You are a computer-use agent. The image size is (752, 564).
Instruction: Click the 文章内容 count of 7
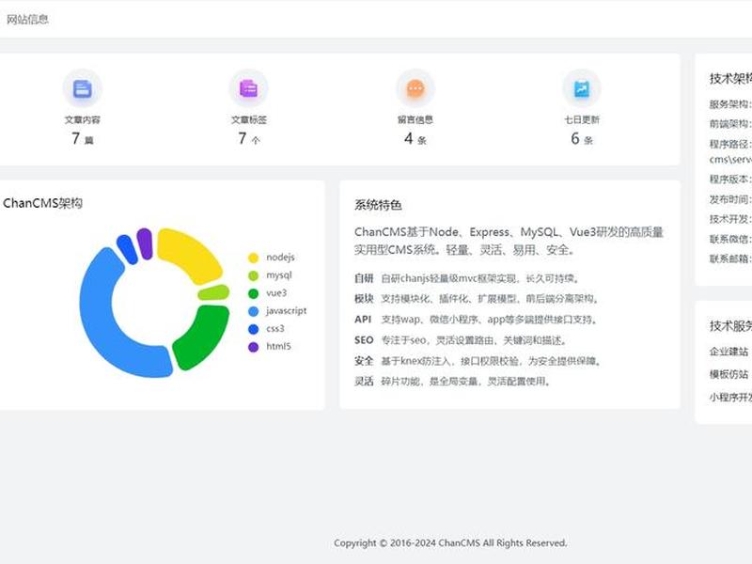click(76, 138)
